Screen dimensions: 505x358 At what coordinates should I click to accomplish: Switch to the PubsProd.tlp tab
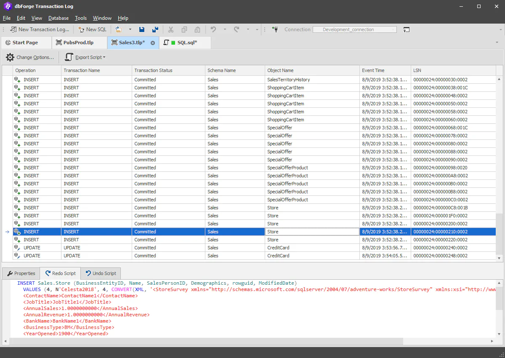point(78,43)
